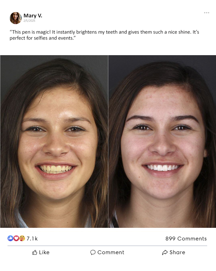Click the curved arrow share icon

165,252
